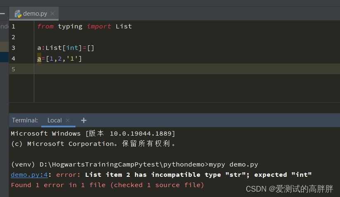The height and width of the screenshot is (197, 340).
Task: Place cursor on 'a:List[int]=[]' line
Action: [x=66, y=48]
